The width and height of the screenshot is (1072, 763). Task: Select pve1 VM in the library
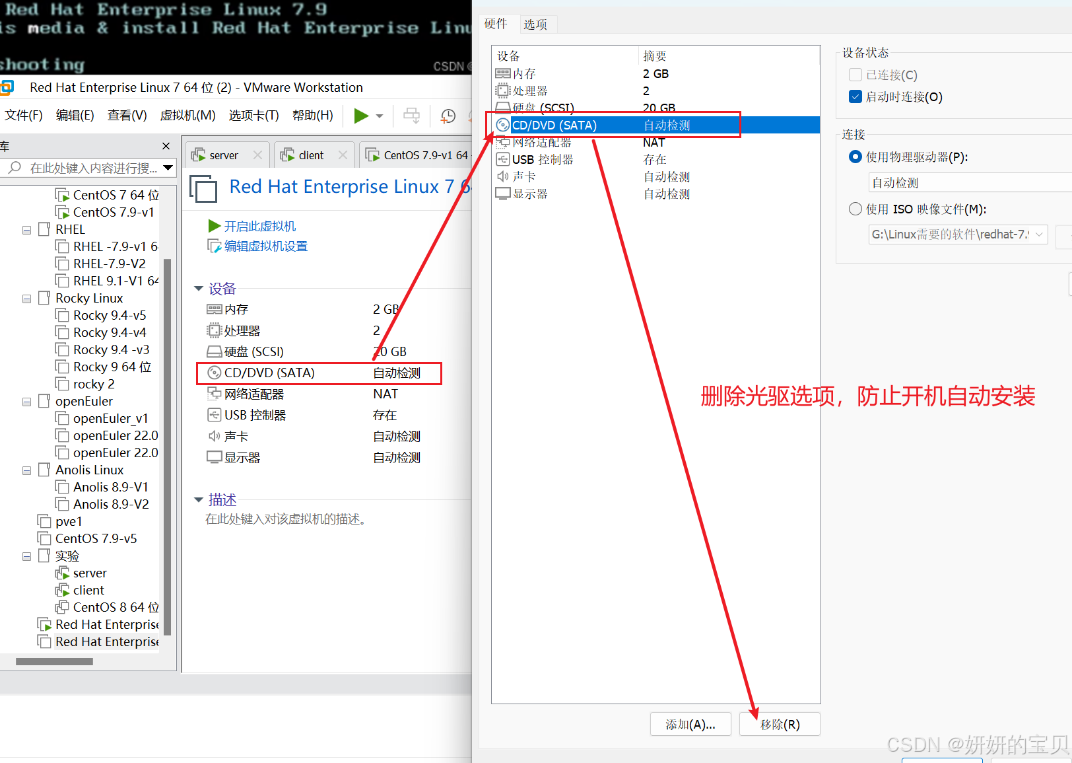pyautogui.click(x=69, y=521)
